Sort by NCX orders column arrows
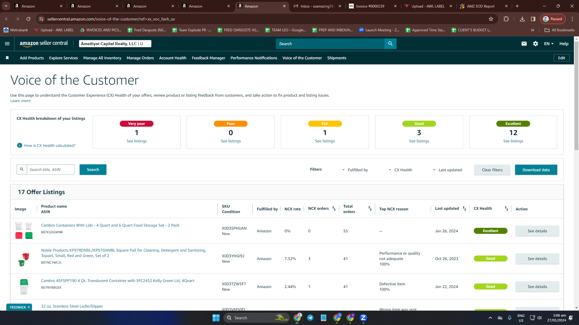The width and height of the screenshot is (579, 325). 334,209
